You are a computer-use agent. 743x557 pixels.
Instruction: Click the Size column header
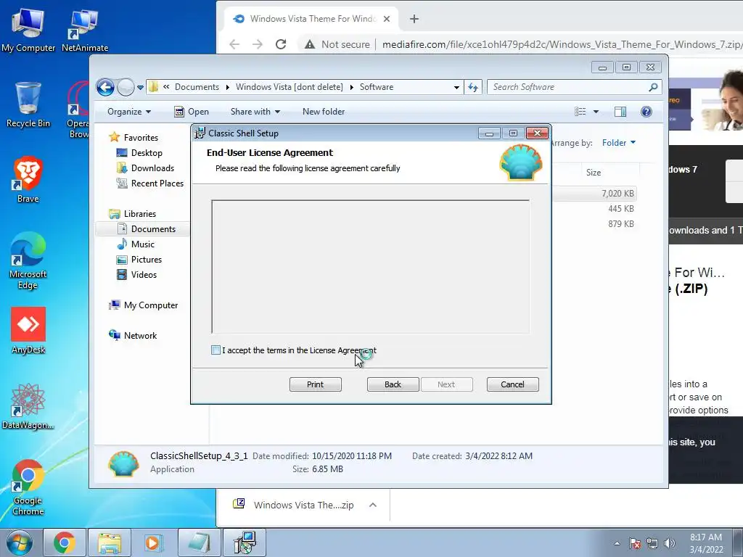[x=594, y=173]
